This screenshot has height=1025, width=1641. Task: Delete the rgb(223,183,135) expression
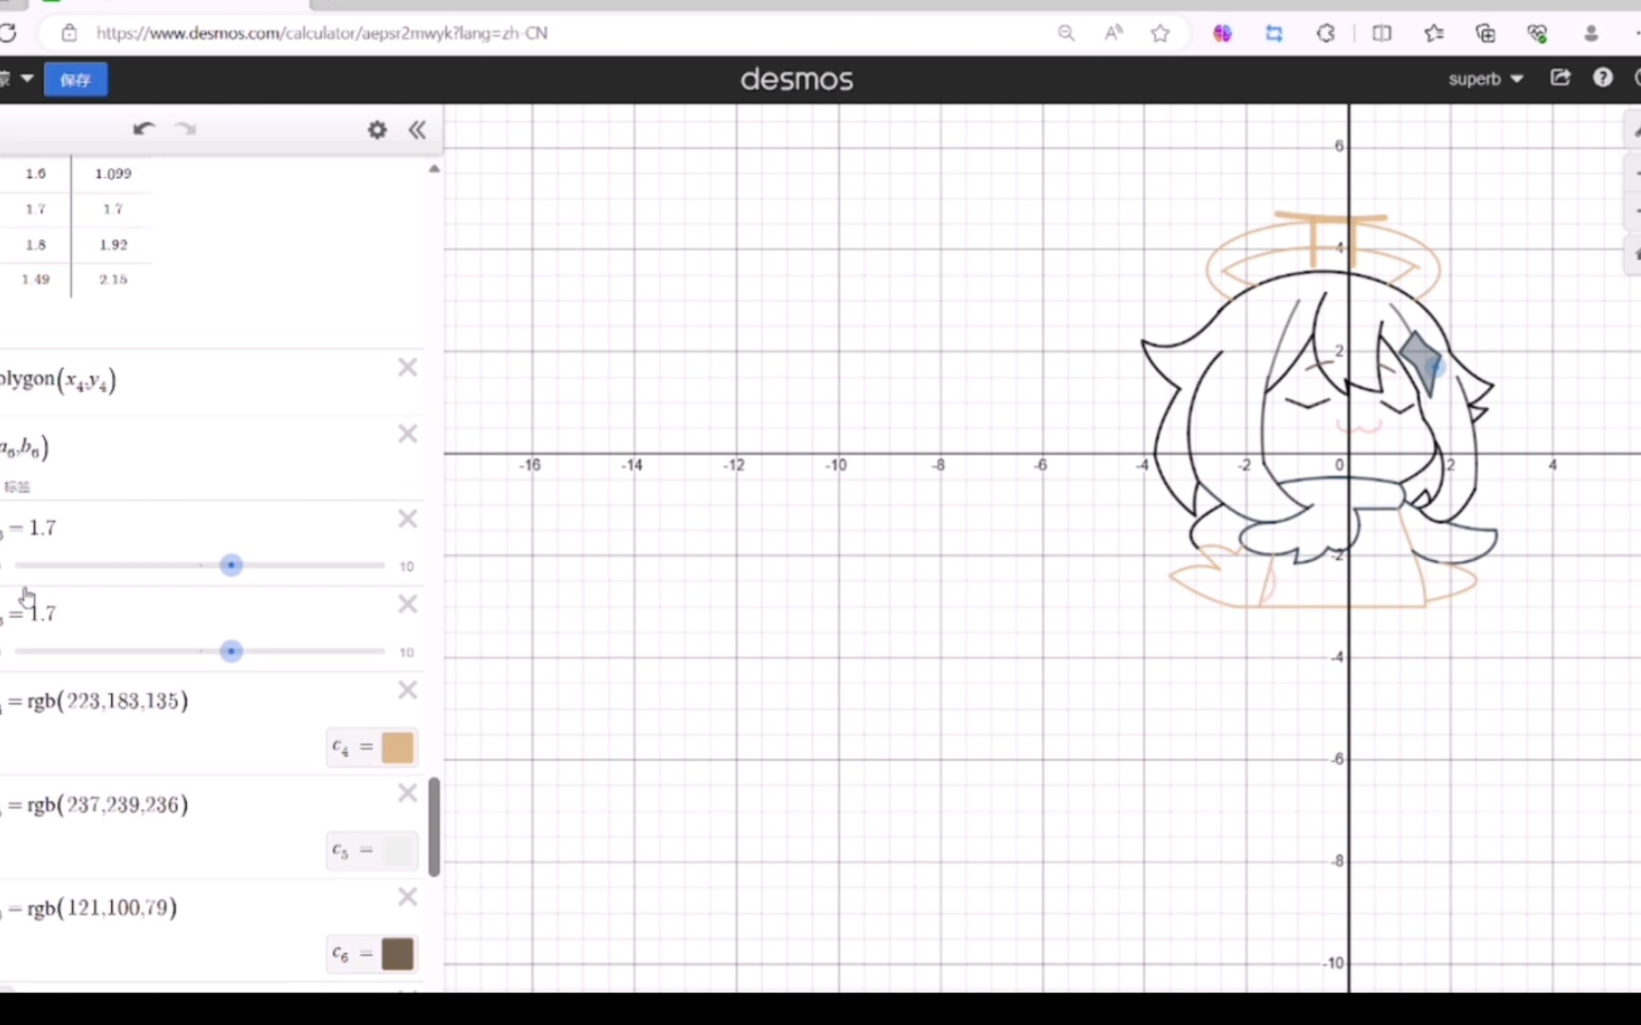click(x=407, y=690)
